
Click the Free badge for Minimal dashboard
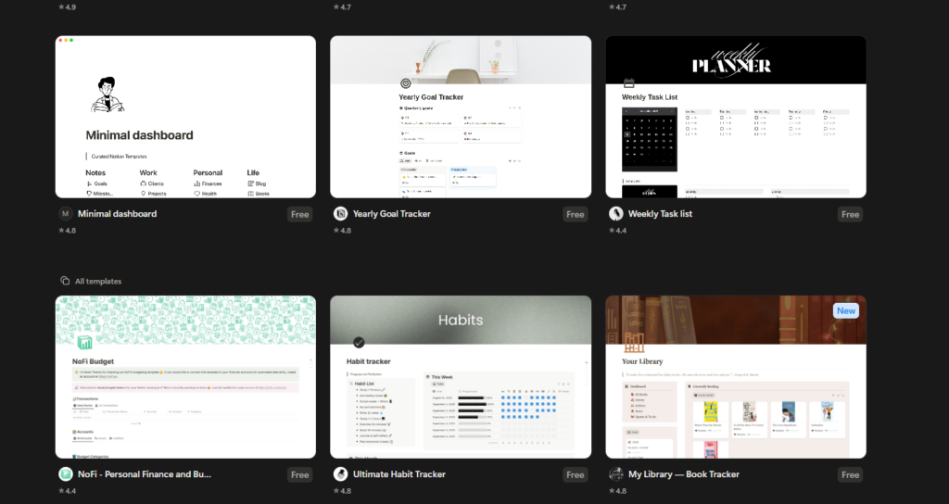coord(299,214)
